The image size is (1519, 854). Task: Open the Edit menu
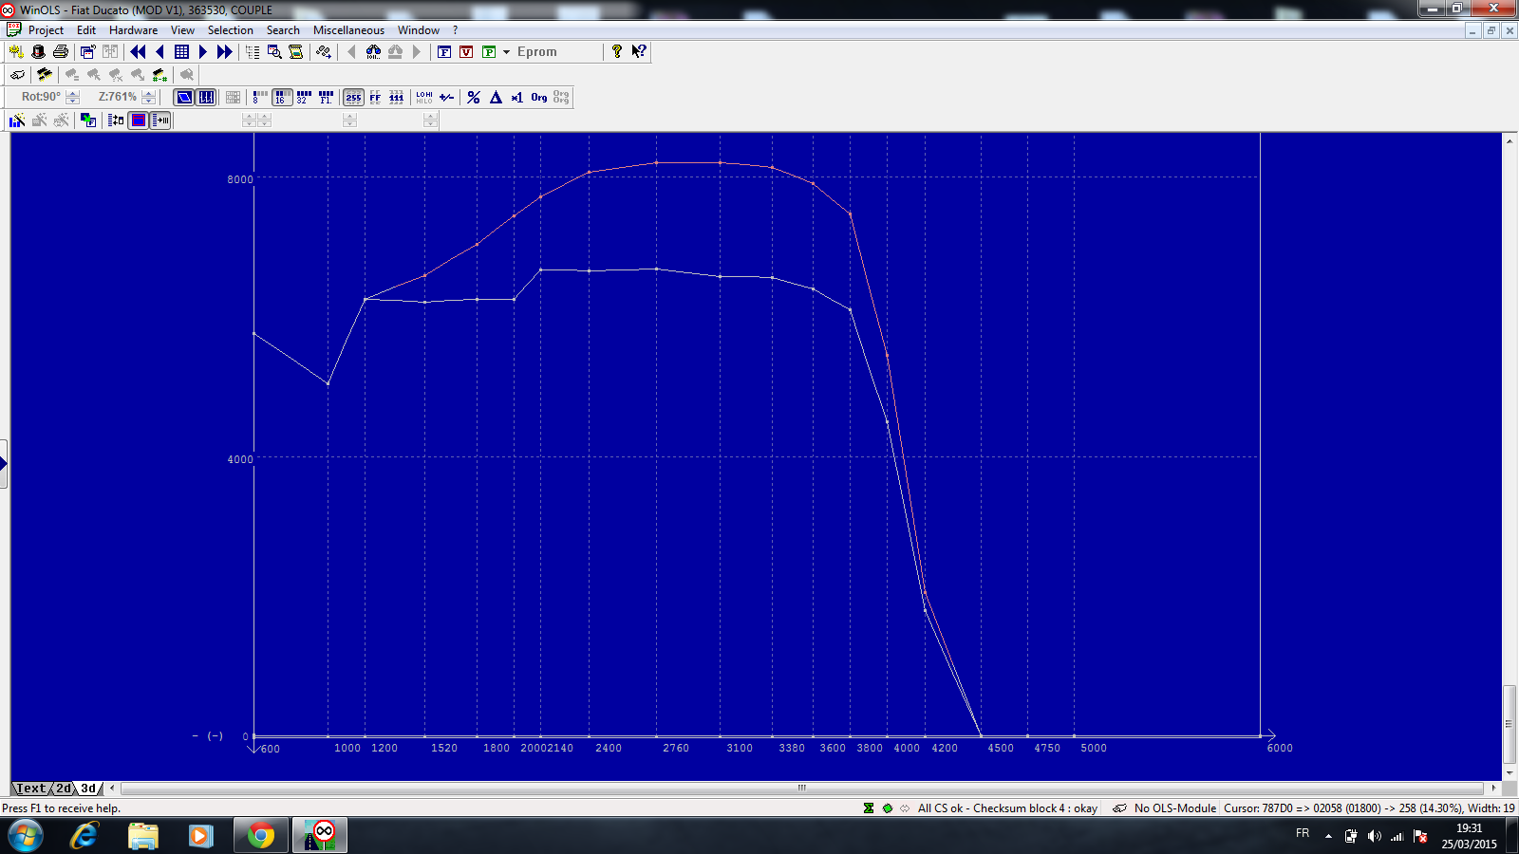coord(86,30)
